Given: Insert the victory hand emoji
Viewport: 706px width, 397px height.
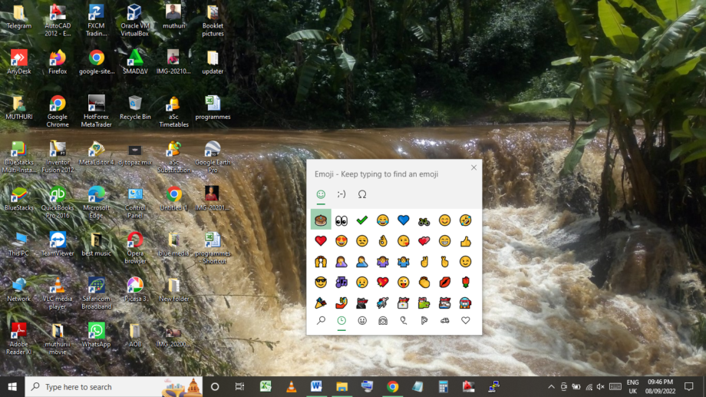Looking at the screenshot, I should (x=424, y=262).
